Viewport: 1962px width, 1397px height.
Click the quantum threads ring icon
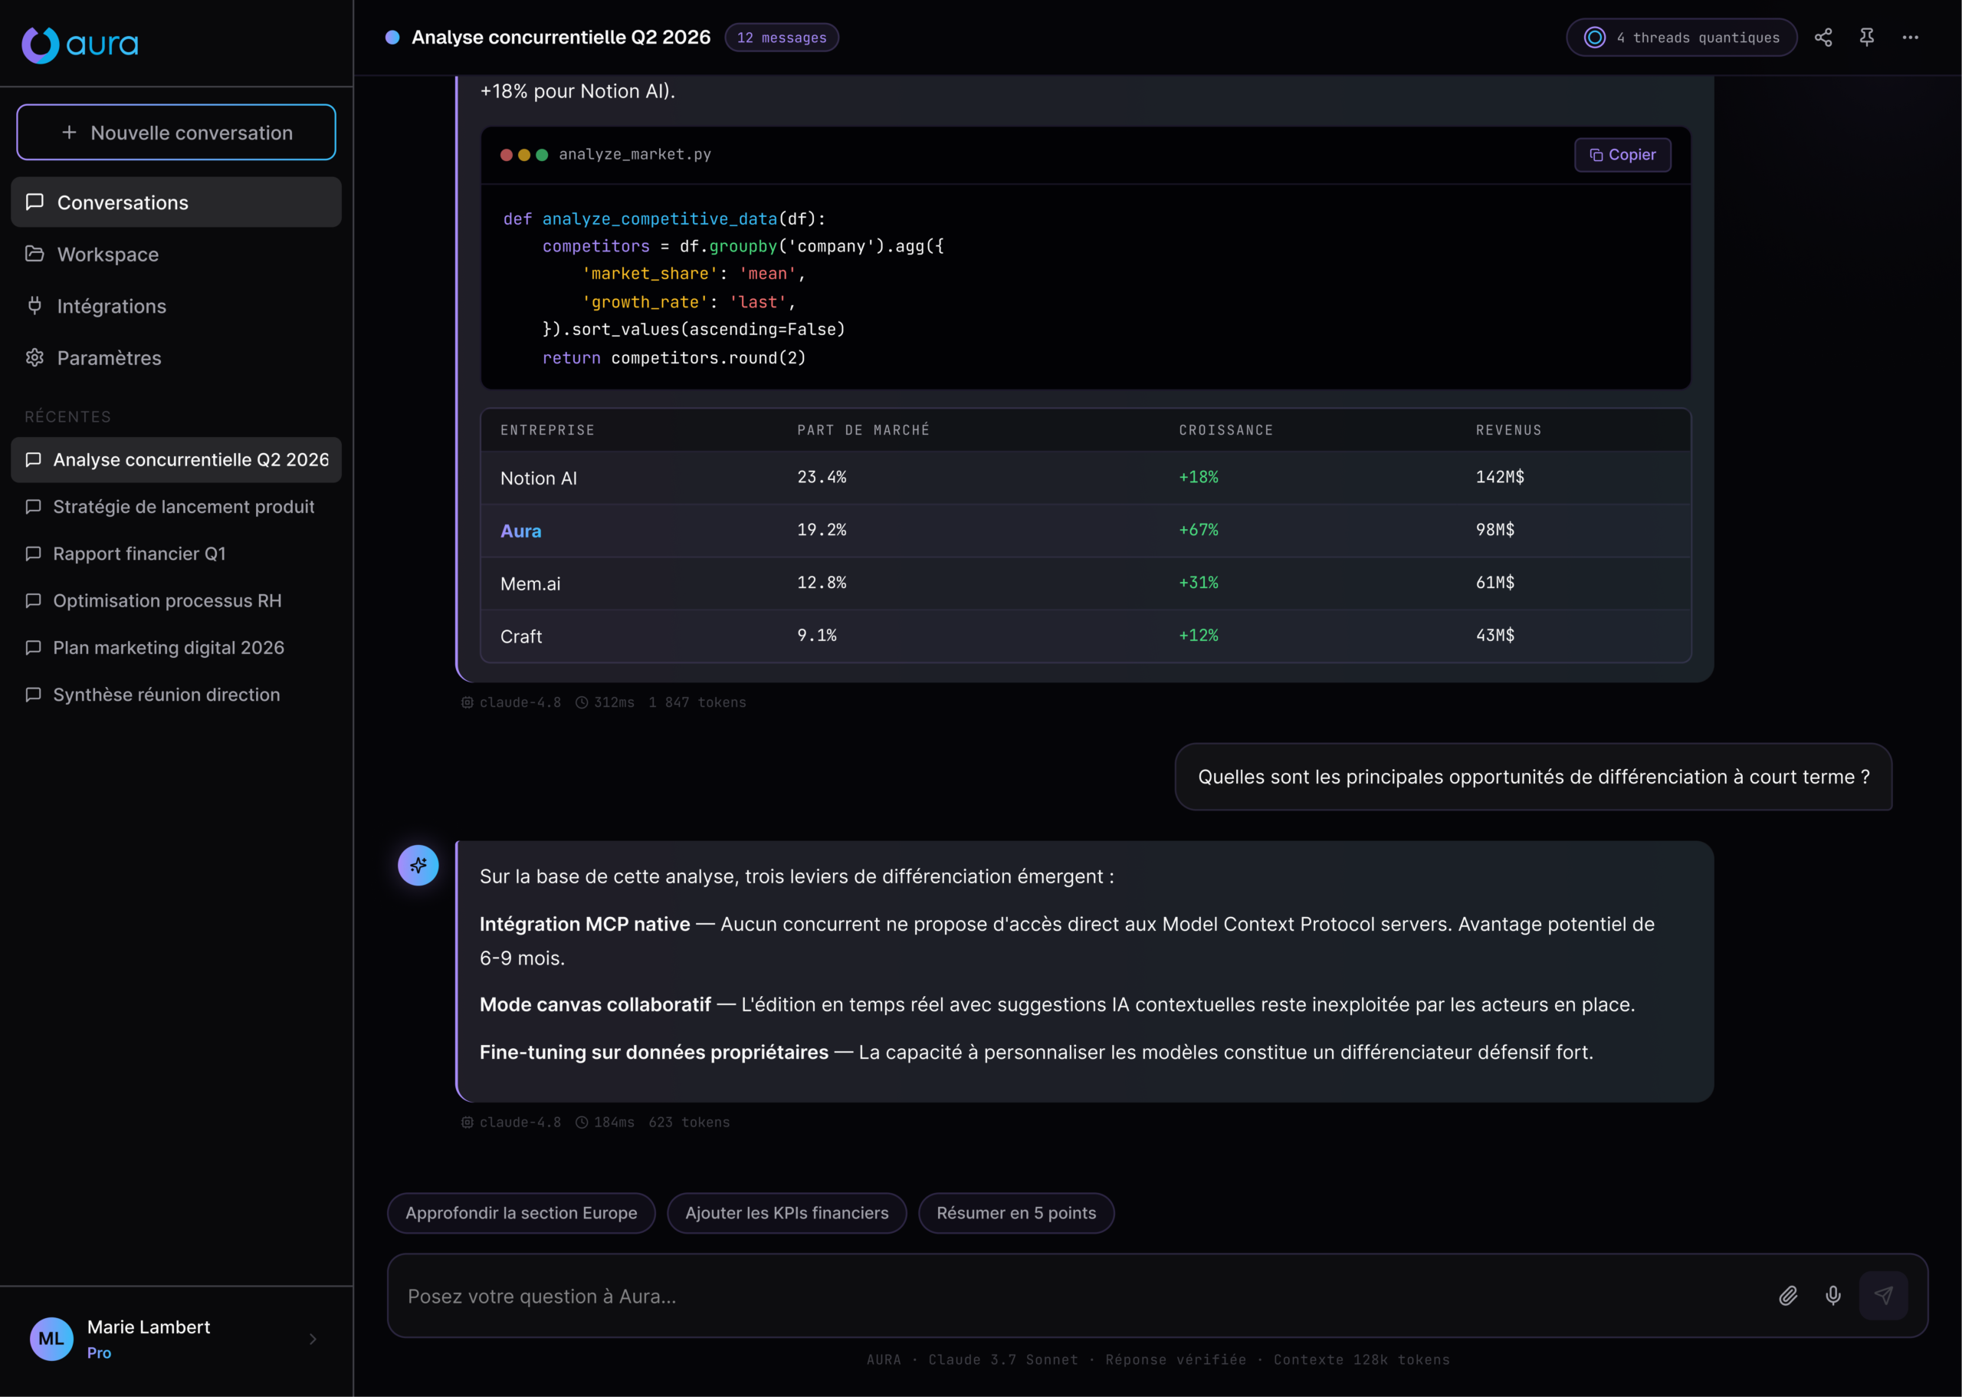tap(1594, 37)
